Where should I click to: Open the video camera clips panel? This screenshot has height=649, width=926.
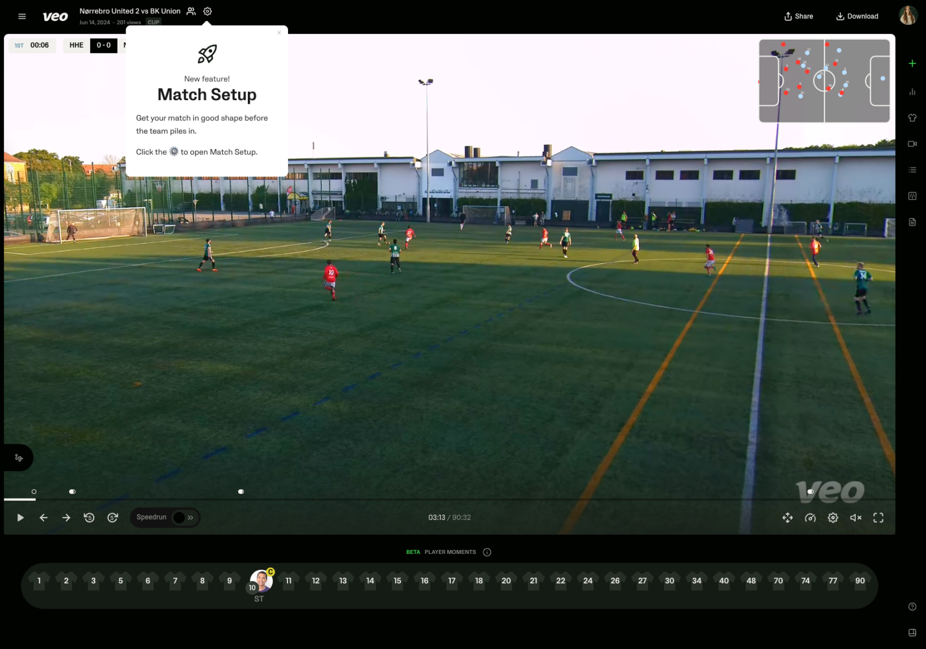912,144
